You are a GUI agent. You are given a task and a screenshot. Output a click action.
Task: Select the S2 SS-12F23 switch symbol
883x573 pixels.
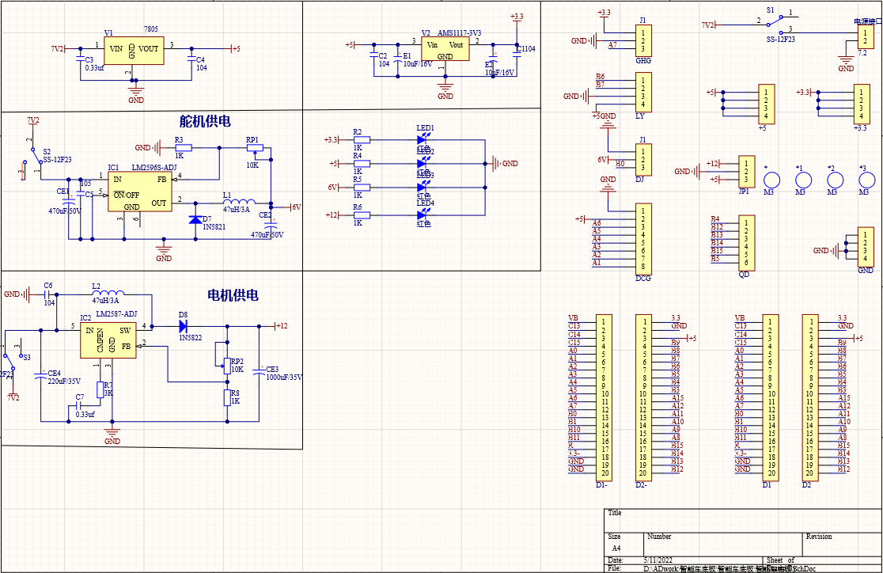(x=32, y=157)
